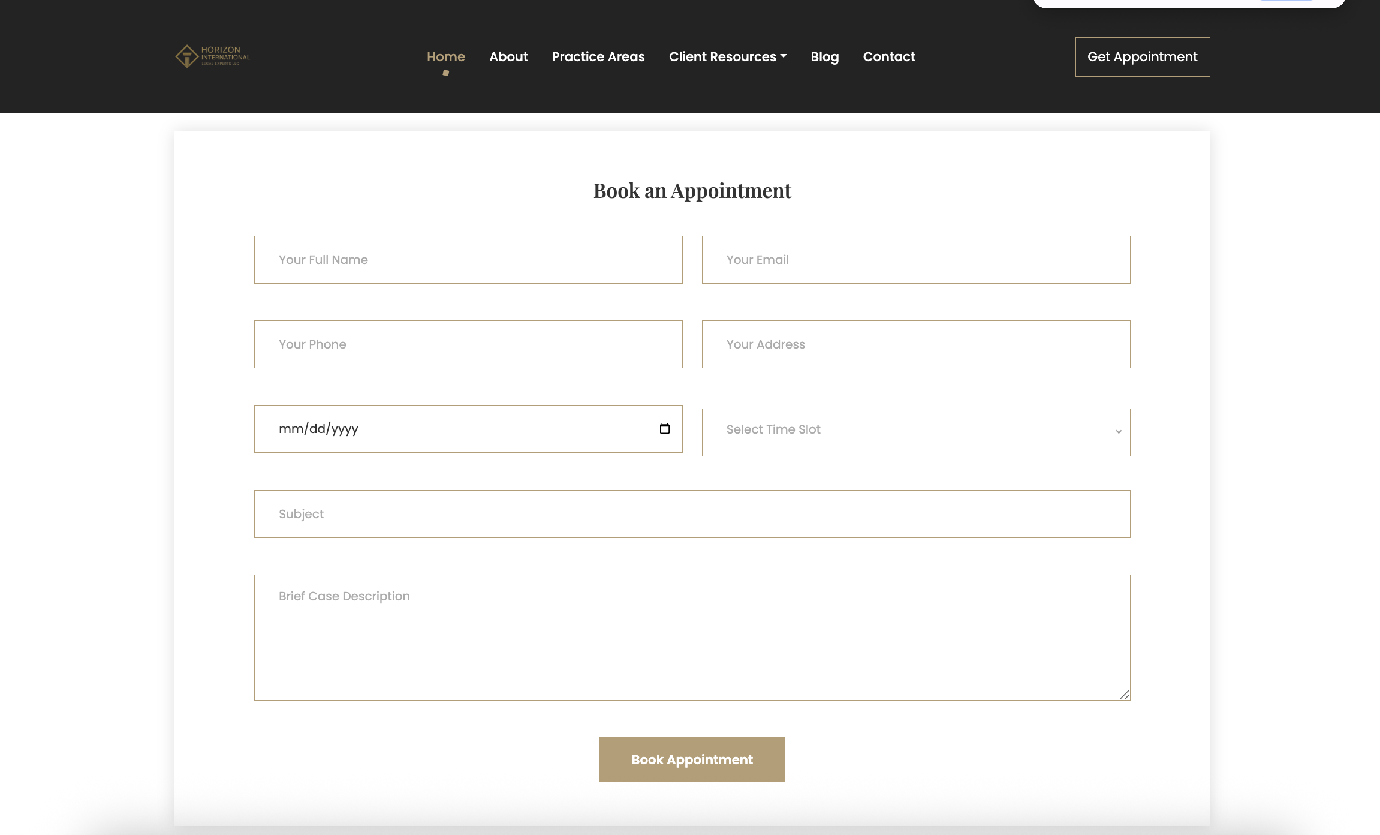Click the textarea resize handle

(x=1125, y=695)
